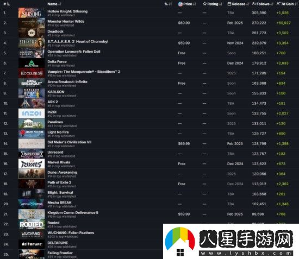The width and height of the screenshot is (299, 259).
Task: Sort by the Follows column header
Action: [x=263, y=4]
